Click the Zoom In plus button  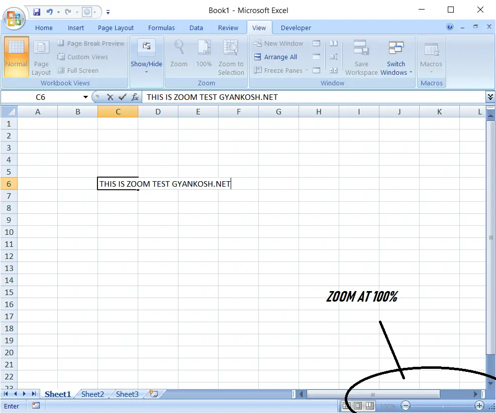(479, 405)
